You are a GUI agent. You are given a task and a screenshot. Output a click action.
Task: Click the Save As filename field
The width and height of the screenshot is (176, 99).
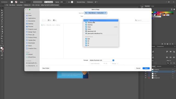pos(96,13)
